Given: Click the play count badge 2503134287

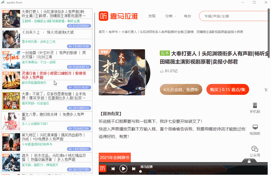Looking at the screenshot, I should tap(79, 87).
